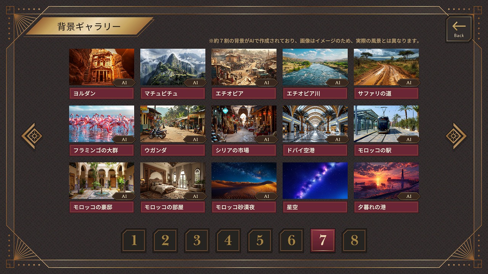This screenshot has height=274, width=488.
Task: Open the ヨルダン background thumbnail
Action: pyautogui.click(x=101, y=67)
